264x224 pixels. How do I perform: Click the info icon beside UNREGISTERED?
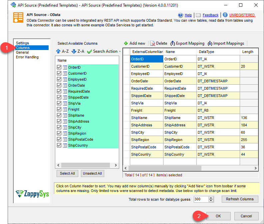(x=225, y=15)
